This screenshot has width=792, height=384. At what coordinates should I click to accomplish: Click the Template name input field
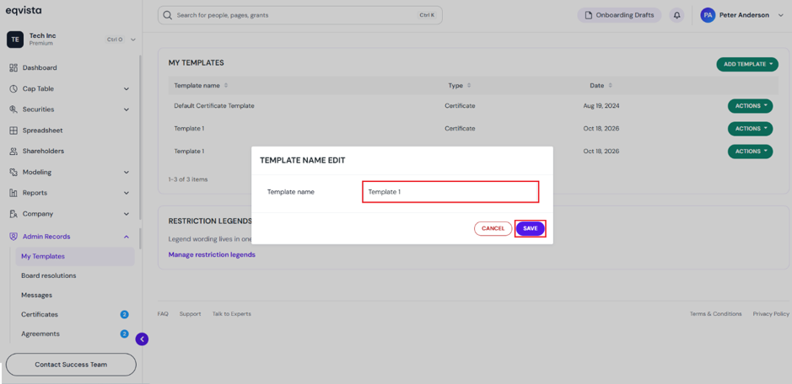(450, 192)
